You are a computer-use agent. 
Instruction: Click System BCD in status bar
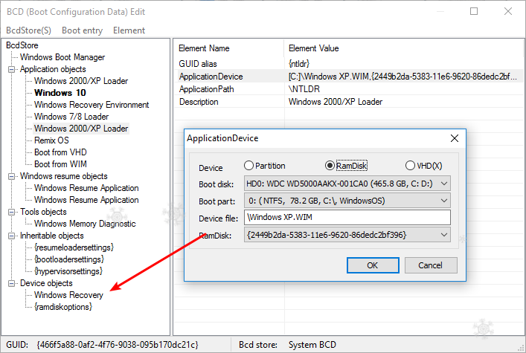coord(312,345)
